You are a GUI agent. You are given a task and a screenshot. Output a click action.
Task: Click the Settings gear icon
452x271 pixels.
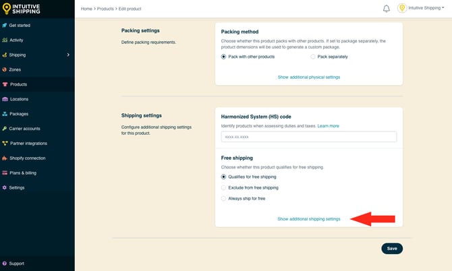[x=4, y=187]
